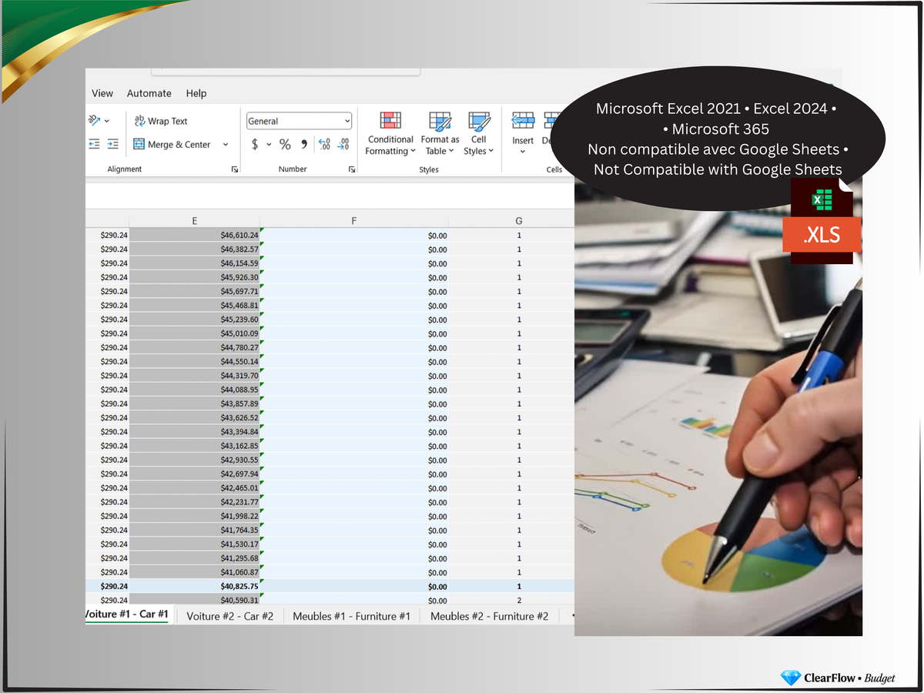Select column F header
The height and width of the screenshot is (693, 924).
coord(354,221)
